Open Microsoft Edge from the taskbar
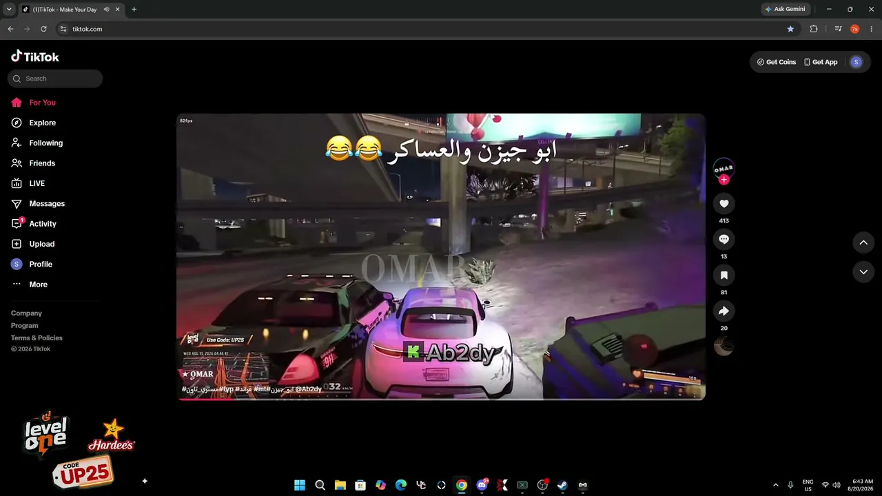The image size is (882, 496). coord(401,485)
